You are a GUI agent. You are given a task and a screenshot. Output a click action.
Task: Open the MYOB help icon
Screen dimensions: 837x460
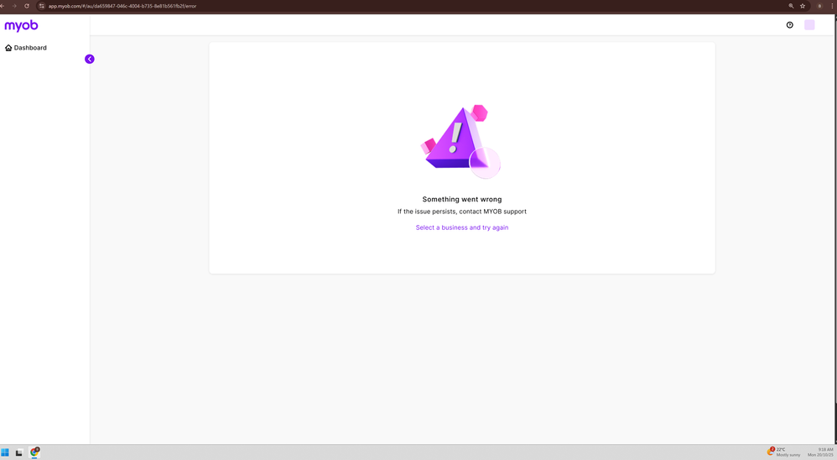(789, 25)
